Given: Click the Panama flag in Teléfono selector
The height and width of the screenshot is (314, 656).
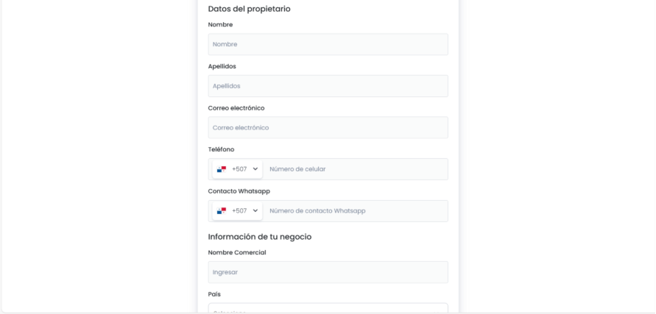Looking at the screenshot, I should [x=221, y=169].
